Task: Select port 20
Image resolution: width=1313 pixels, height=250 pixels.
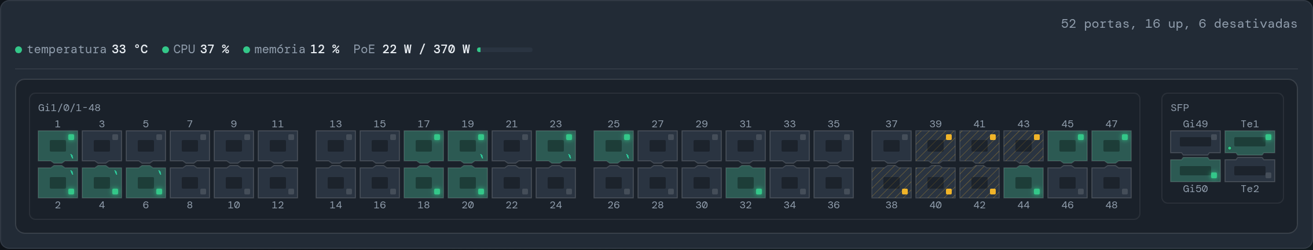Action: coord(468,183)
